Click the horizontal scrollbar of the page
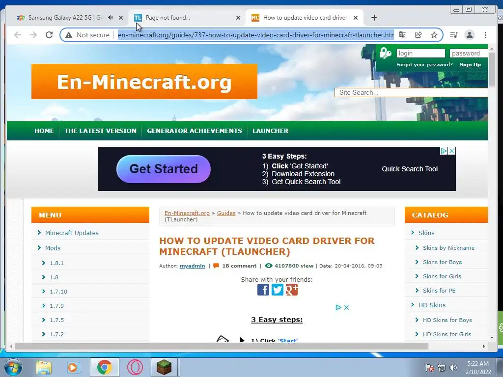The height and width of the screenshot is (377, 503). (x=222, y=346)
